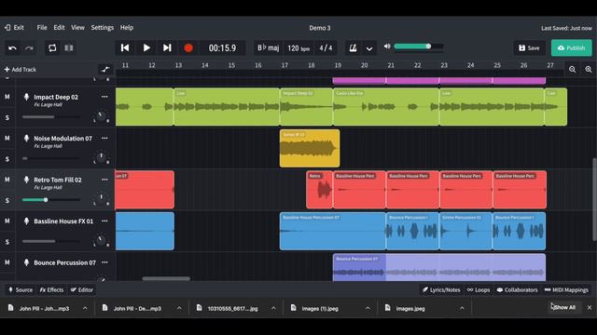Open the Source tab

[21, 289]
